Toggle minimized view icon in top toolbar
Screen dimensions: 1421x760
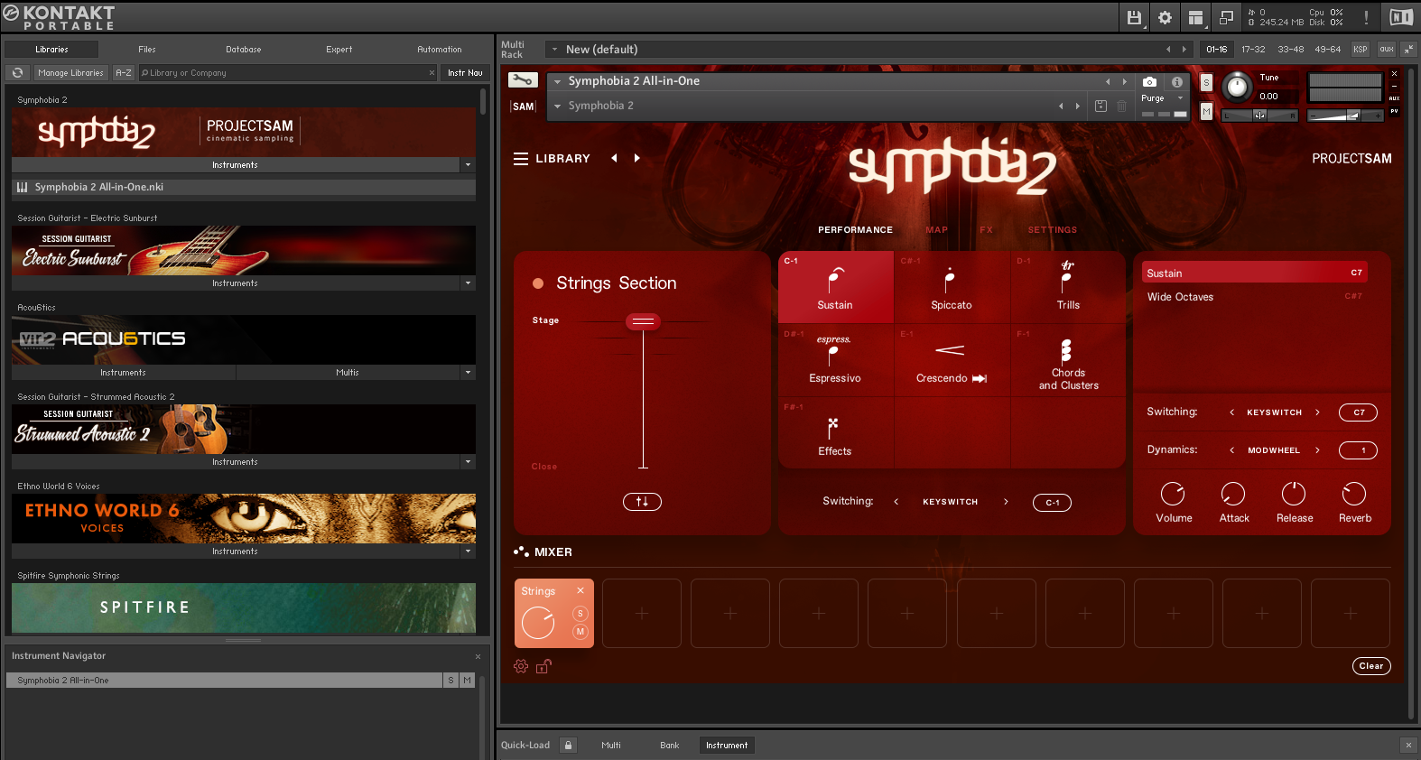coord(1226,17)
